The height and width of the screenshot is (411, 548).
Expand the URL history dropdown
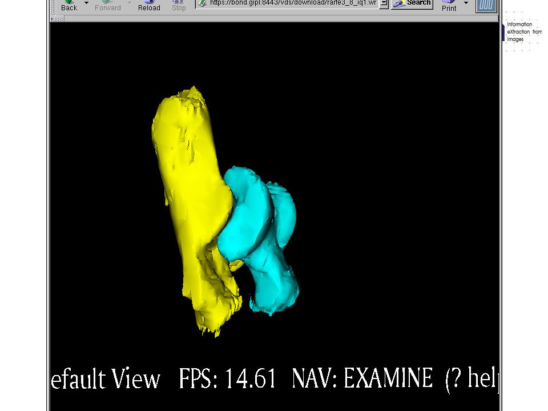pos(384,3)
